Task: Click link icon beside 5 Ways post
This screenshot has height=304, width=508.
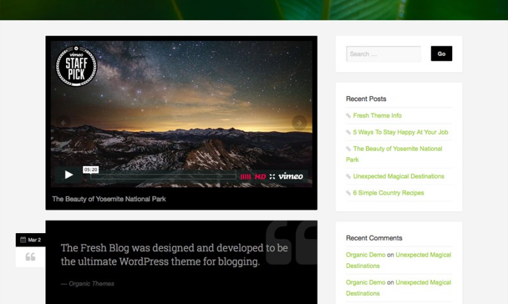Action: pos(348,132)
